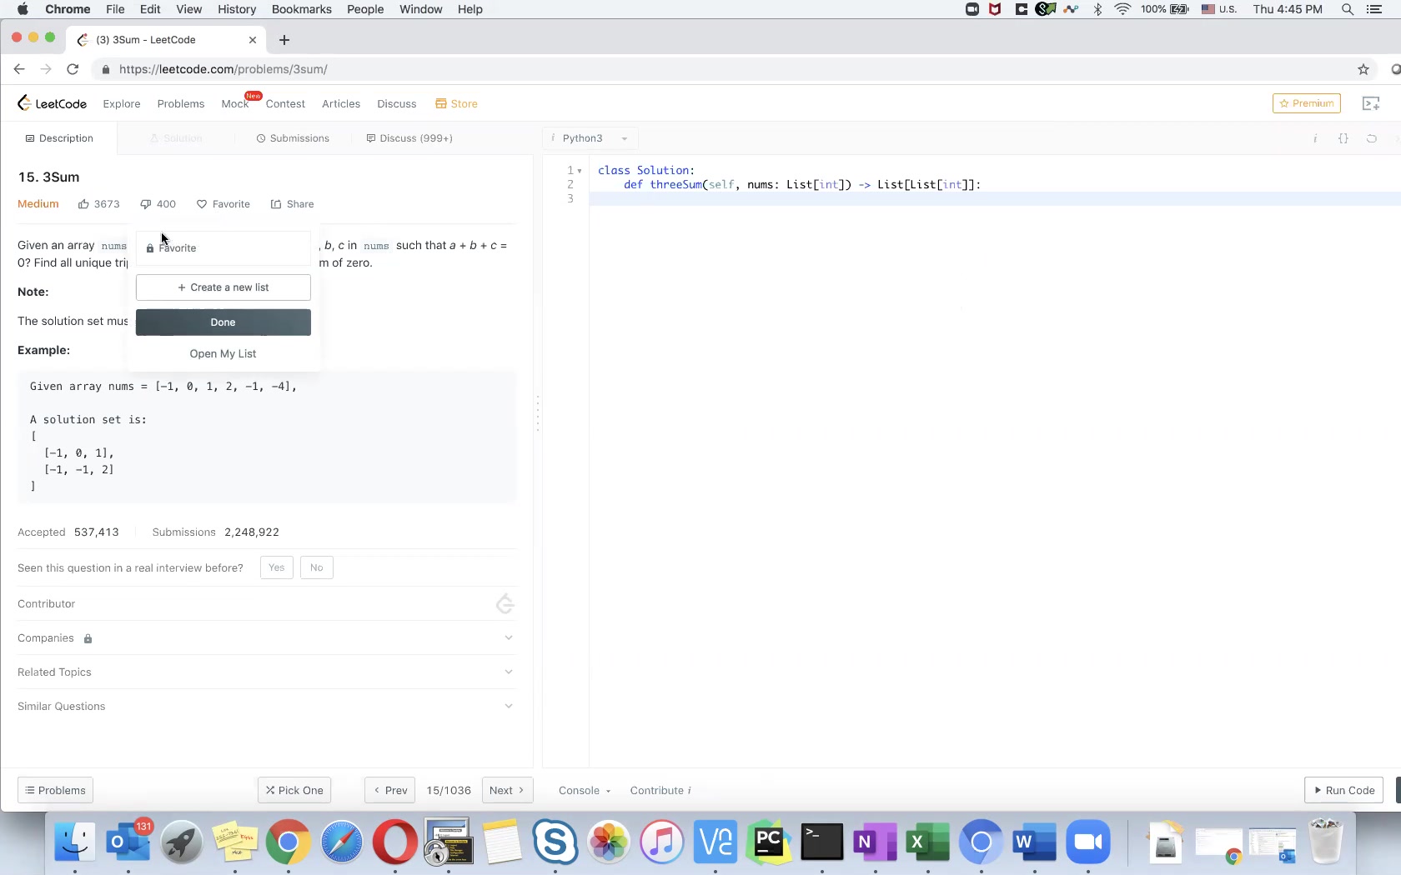Viewport: 1401px width, 875px height.
Task: Open the History menu in menu bar
Action: [237, 9]
